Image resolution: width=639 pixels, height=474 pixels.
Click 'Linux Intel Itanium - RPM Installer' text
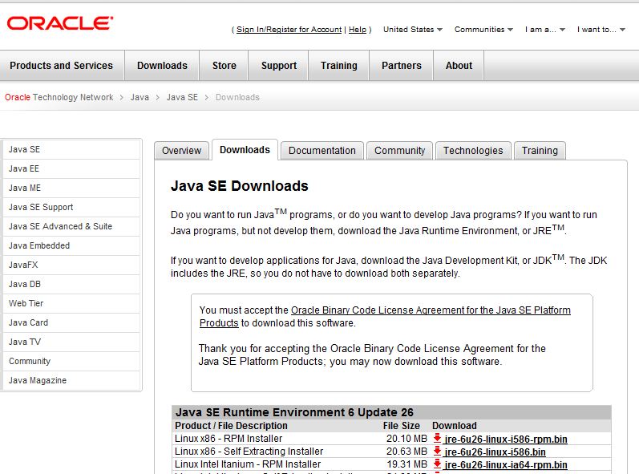coord(248,464)
